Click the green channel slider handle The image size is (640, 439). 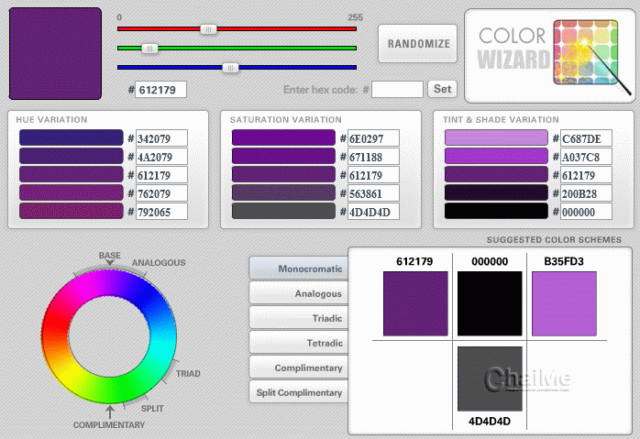coord(149,48)
